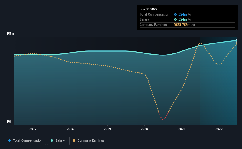
Task: Click the 2022 x-axis label
Action: [219, 129]
